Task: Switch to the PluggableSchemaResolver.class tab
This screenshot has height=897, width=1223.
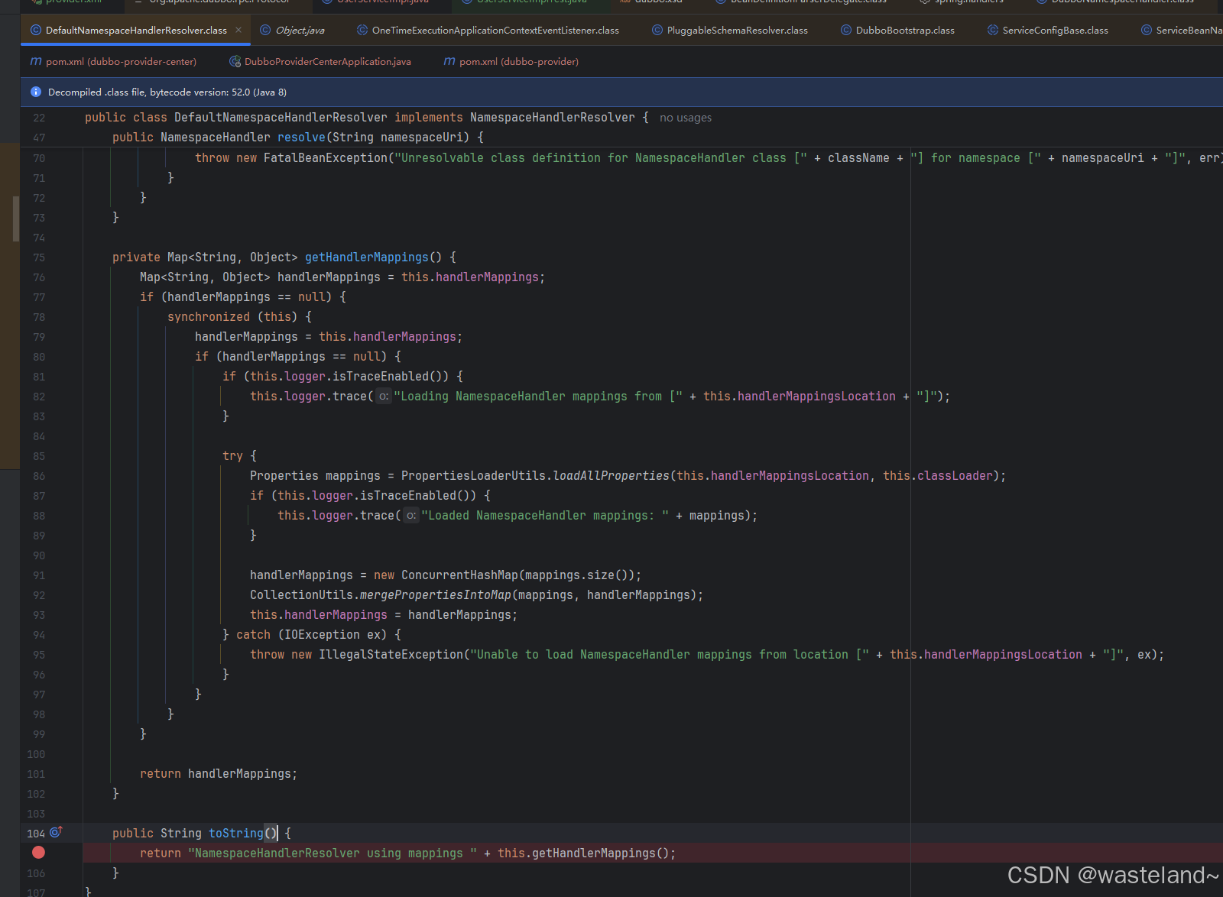Action: [x=736, y=30]
